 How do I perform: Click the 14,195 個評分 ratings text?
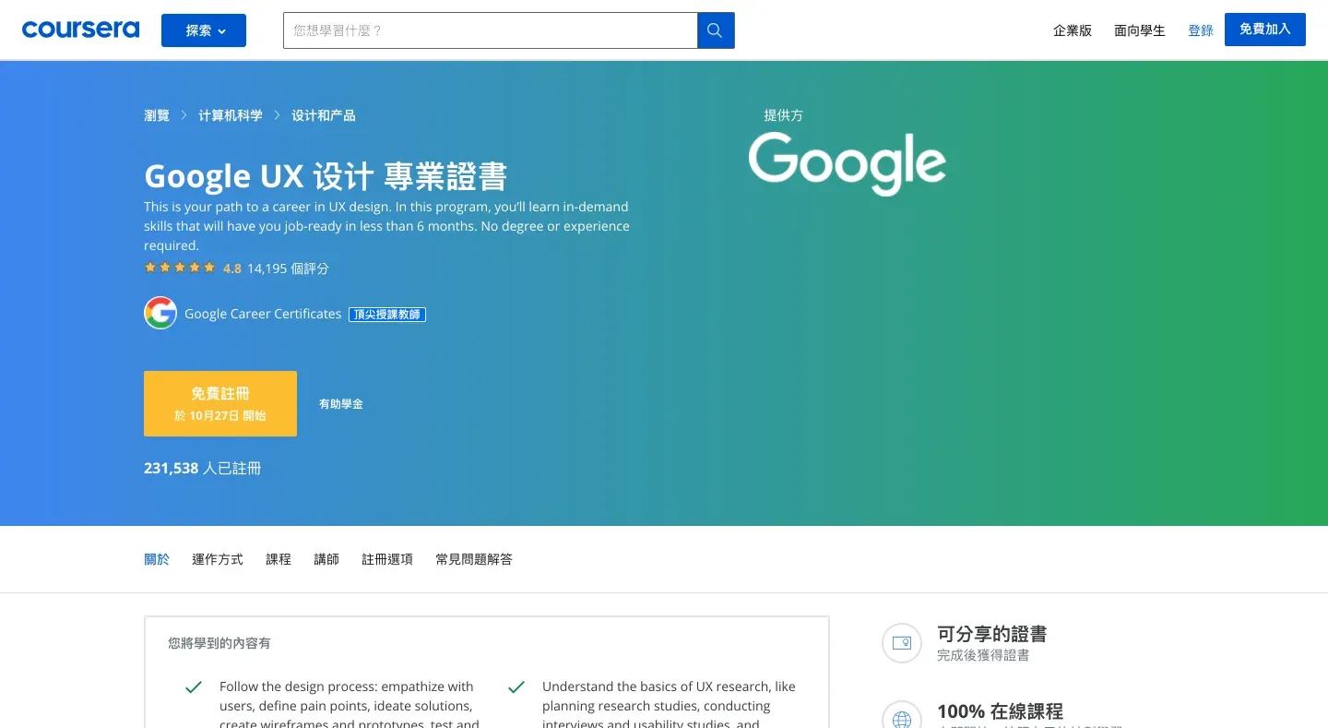pyautogui.click(x=288, y=269)
